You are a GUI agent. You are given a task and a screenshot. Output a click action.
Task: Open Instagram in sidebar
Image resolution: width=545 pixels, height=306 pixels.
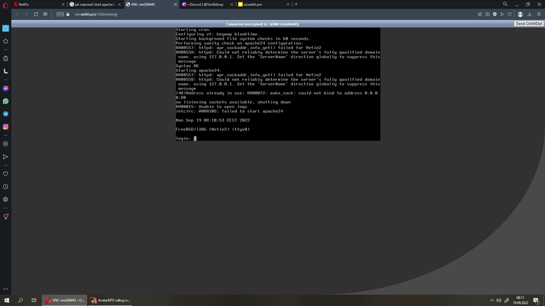5,127
